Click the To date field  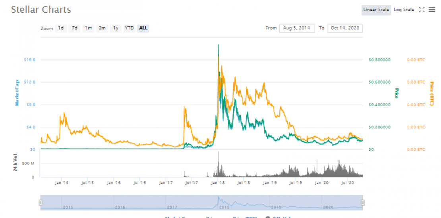click(x=345, y=28)
